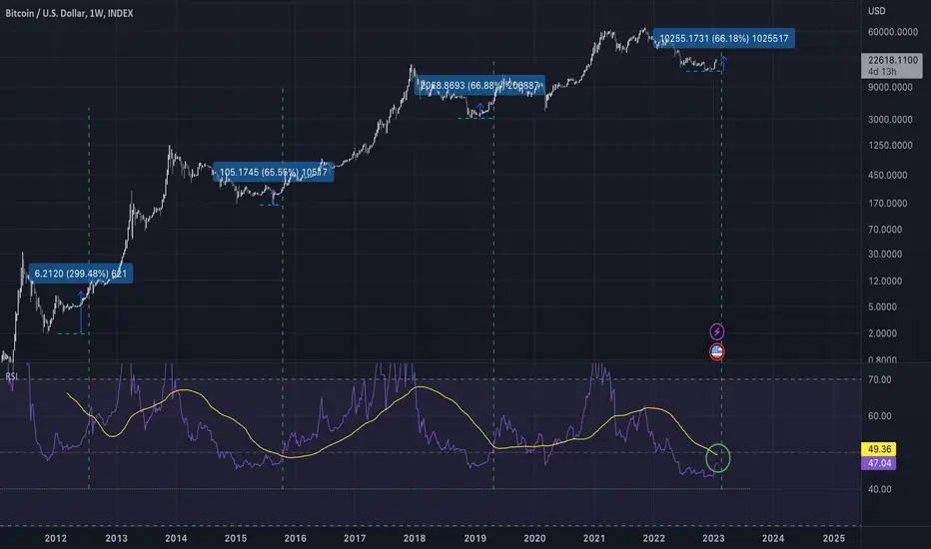Image resolution: width=931 pixels, height=549 pixels.
Task: Click the yellow 49.36 RSI value label
Action: 878,449
